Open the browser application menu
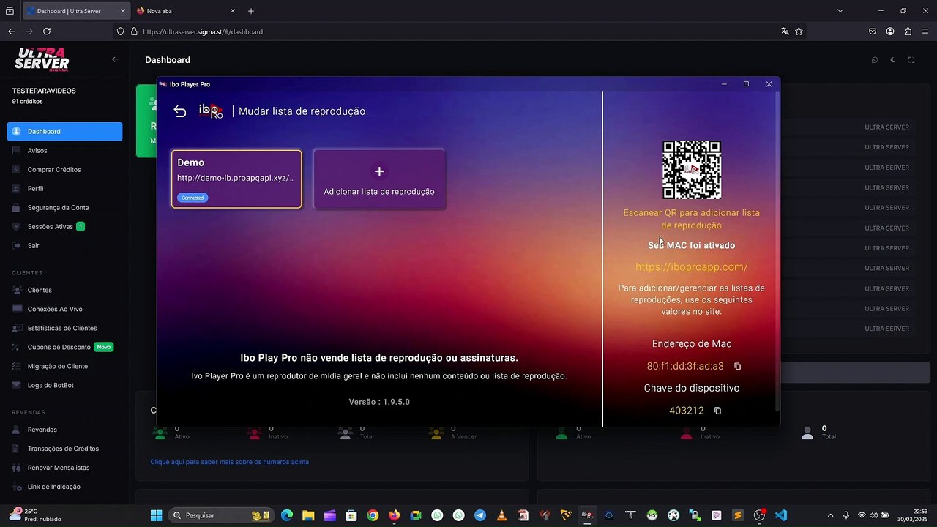 pyautogui.click(x=926, y=31)
